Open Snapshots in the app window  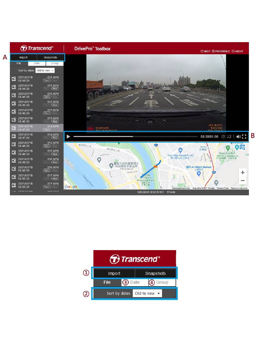[51, 57]
